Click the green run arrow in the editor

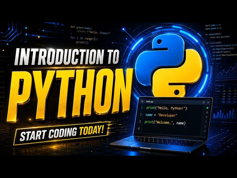[207, 108]
